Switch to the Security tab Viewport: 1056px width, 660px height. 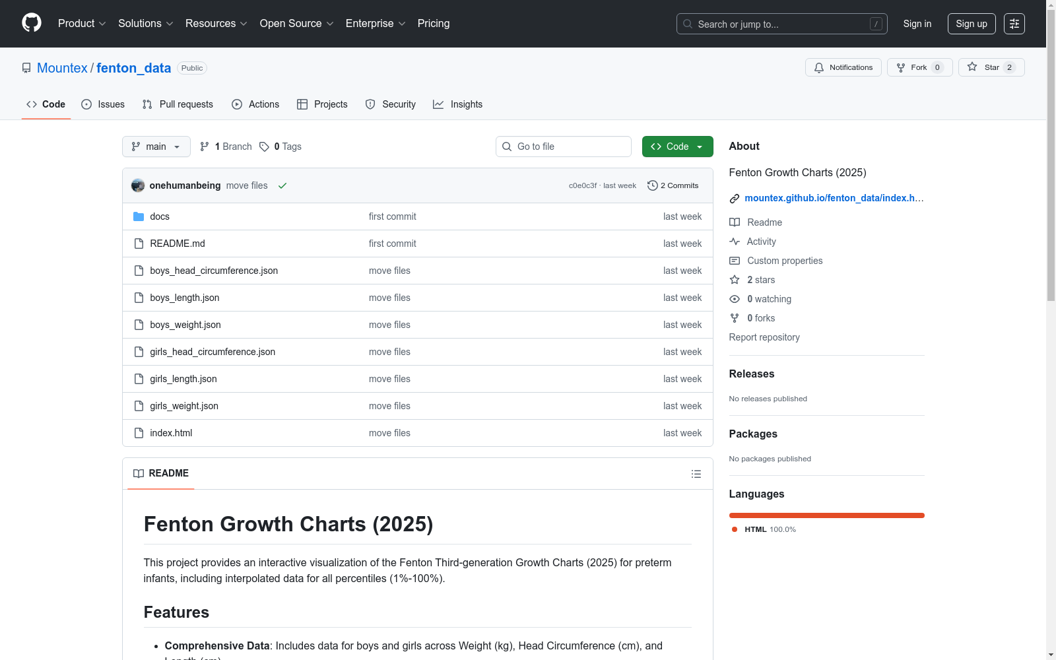click(391, 104)
